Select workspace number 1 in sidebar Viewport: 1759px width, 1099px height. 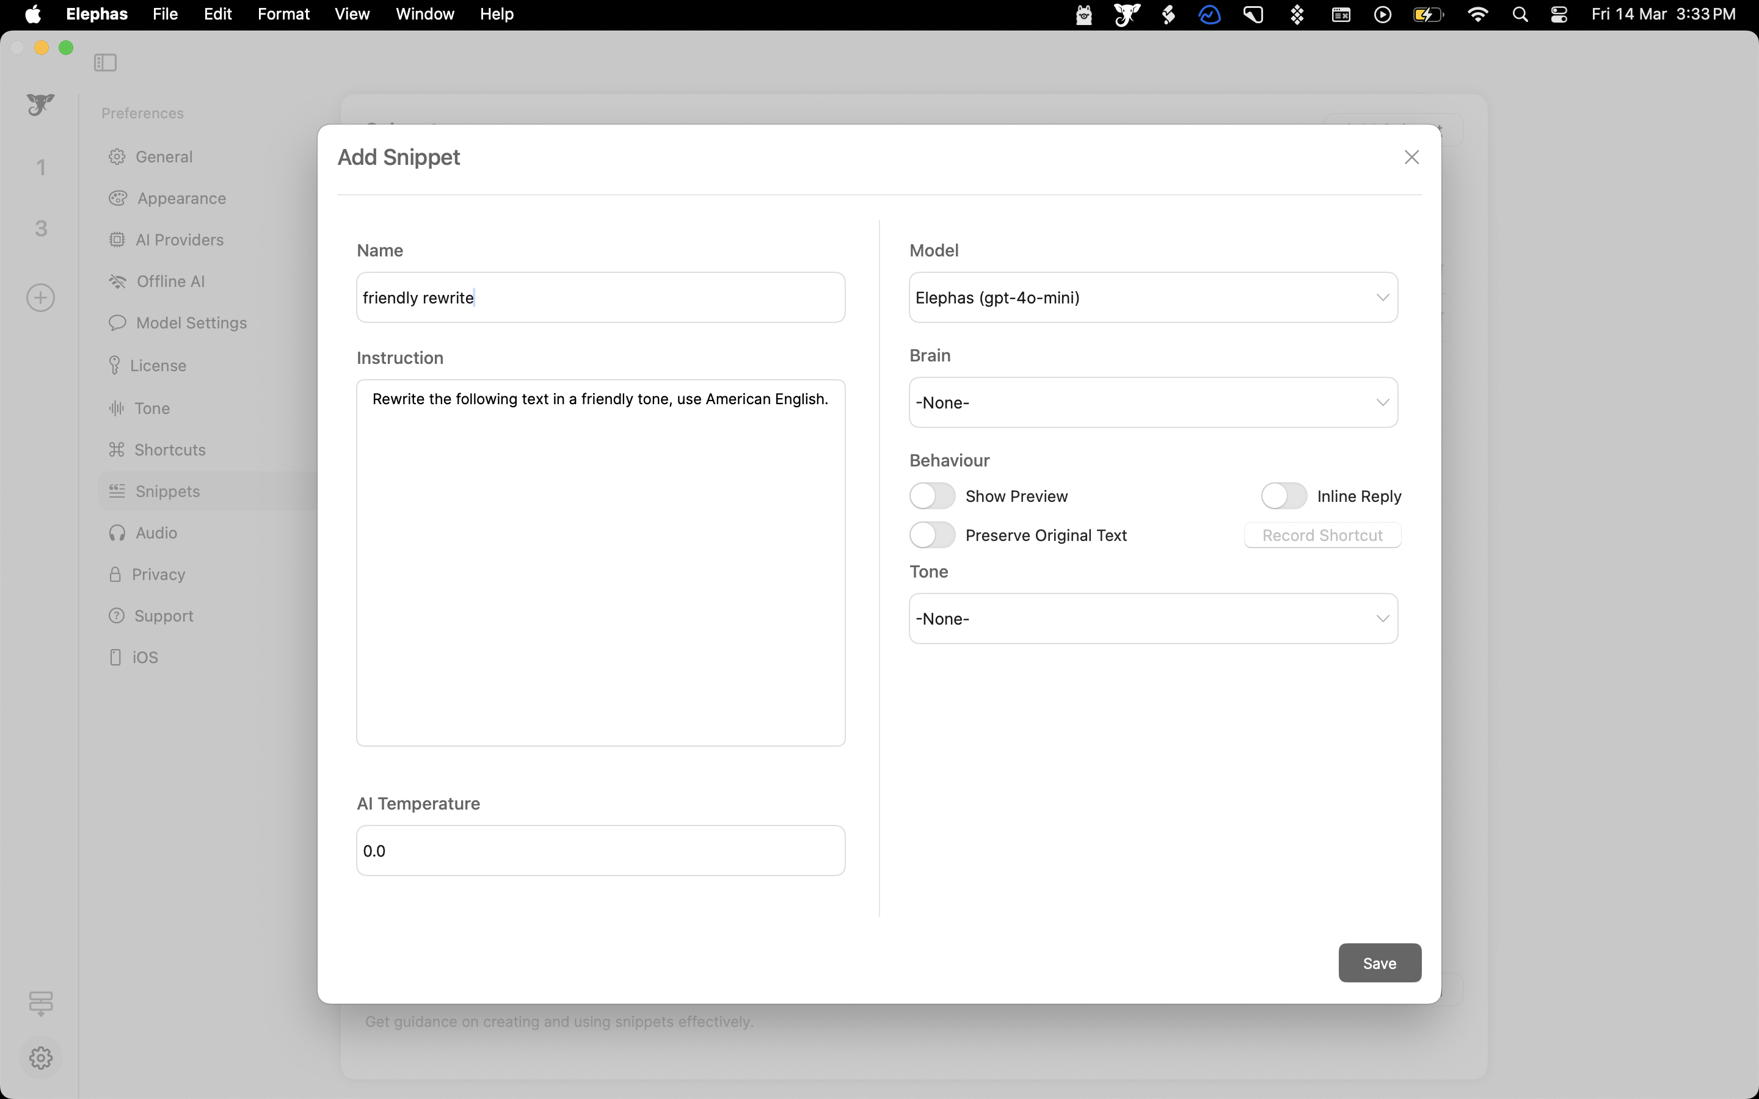click(42, 168)
